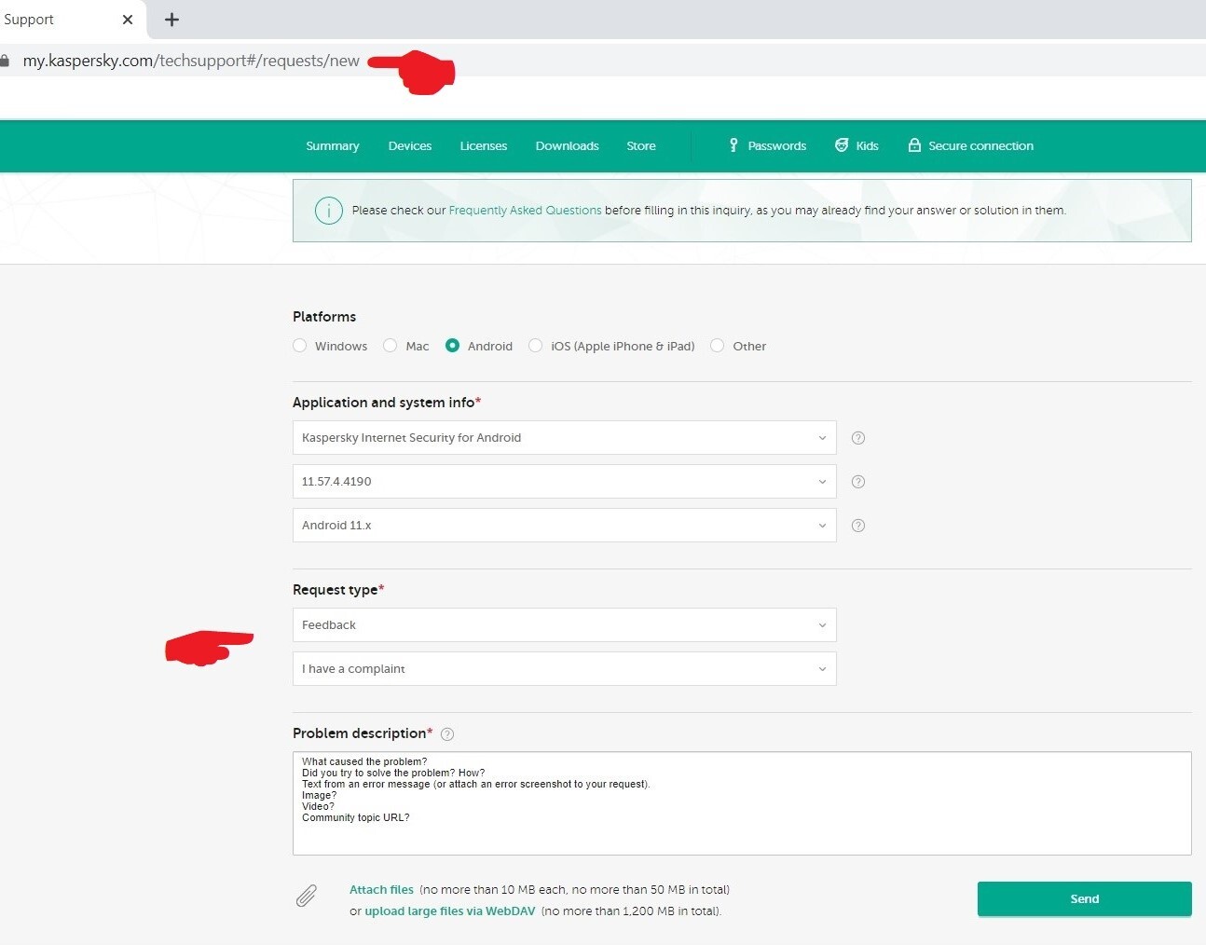Close the Support browser tab
1206x945 pixels.
tap(128, 20)
